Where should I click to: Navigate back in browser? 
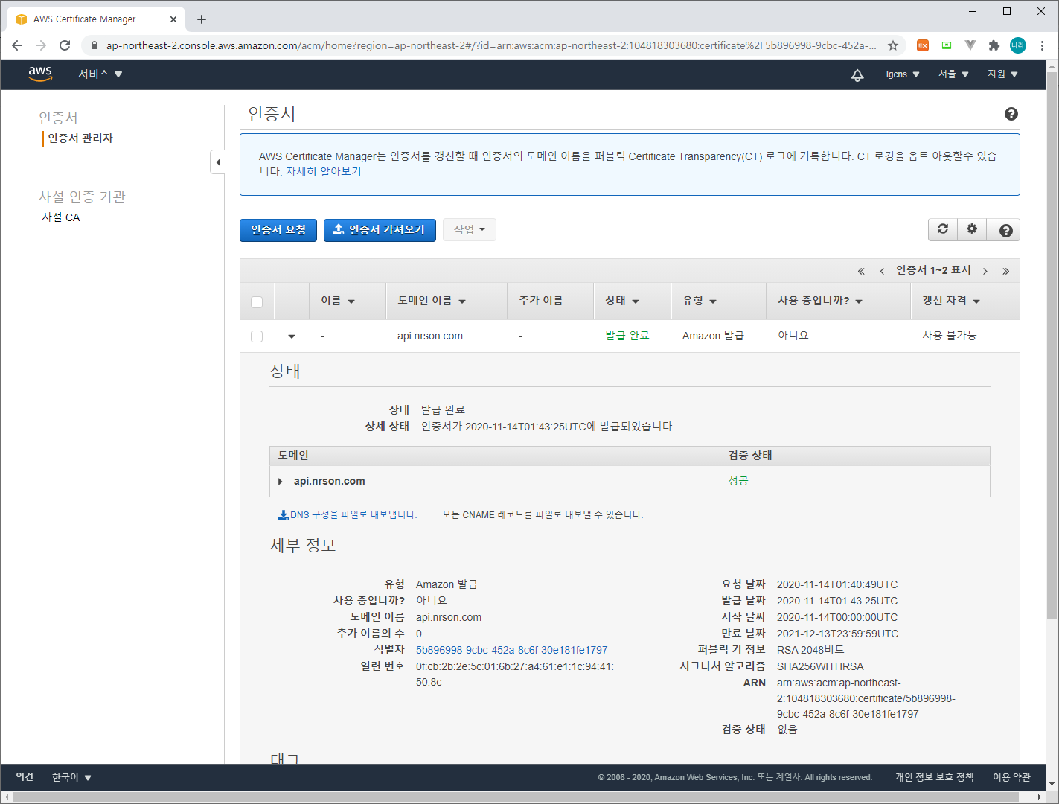(x=17, y=45)
